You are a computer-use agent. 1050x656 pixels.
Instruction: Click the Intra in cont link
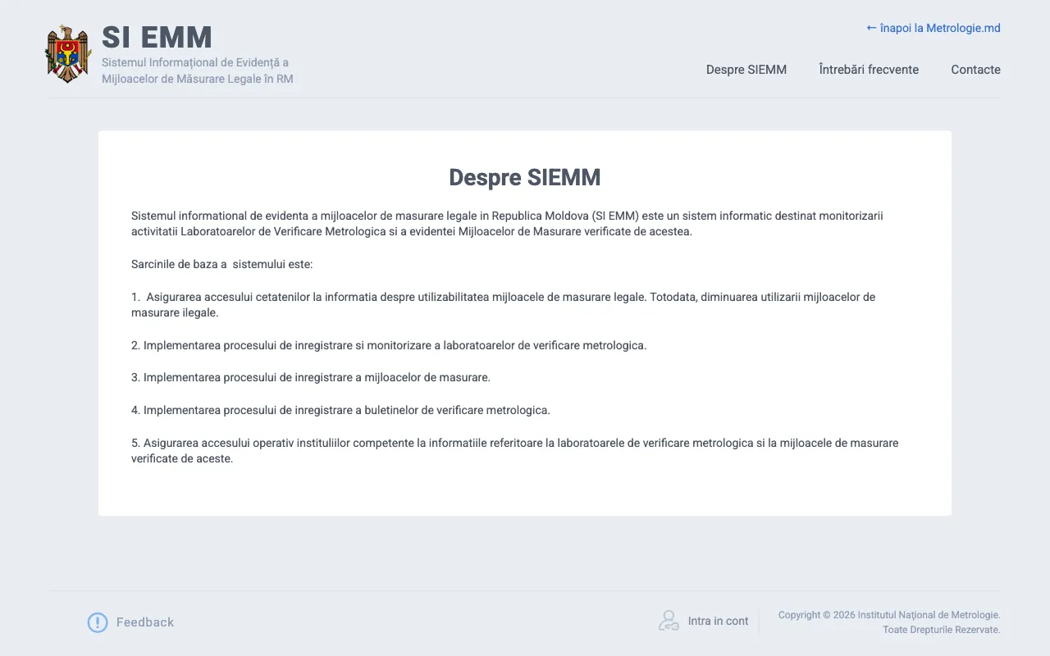pos(718,621)
